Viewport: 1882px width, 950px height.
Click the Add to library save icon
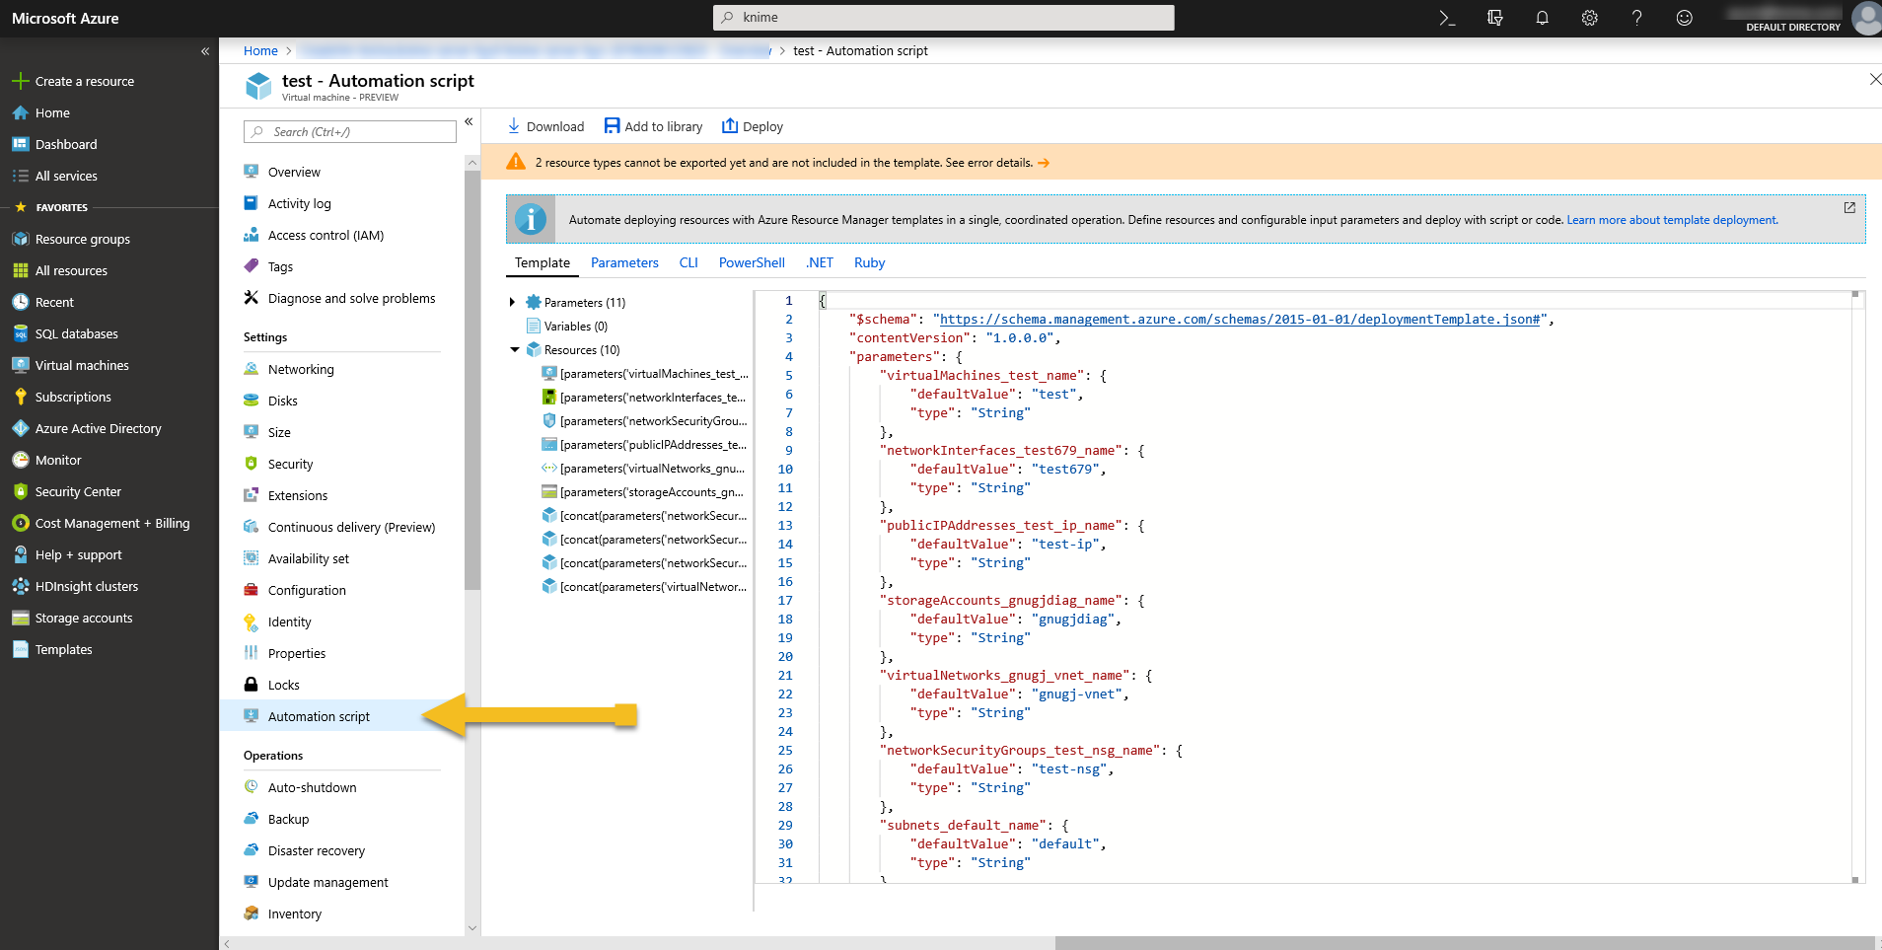pyautogui.click(x=612, y=126)
